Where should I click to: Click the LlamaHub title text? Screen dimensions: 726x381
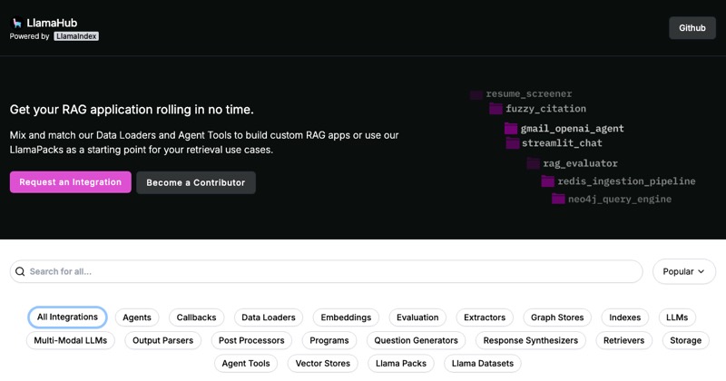click(x=52, y=23)
